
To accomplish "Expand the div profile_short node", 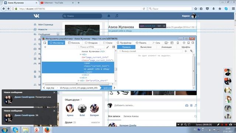I will [78, 81].
